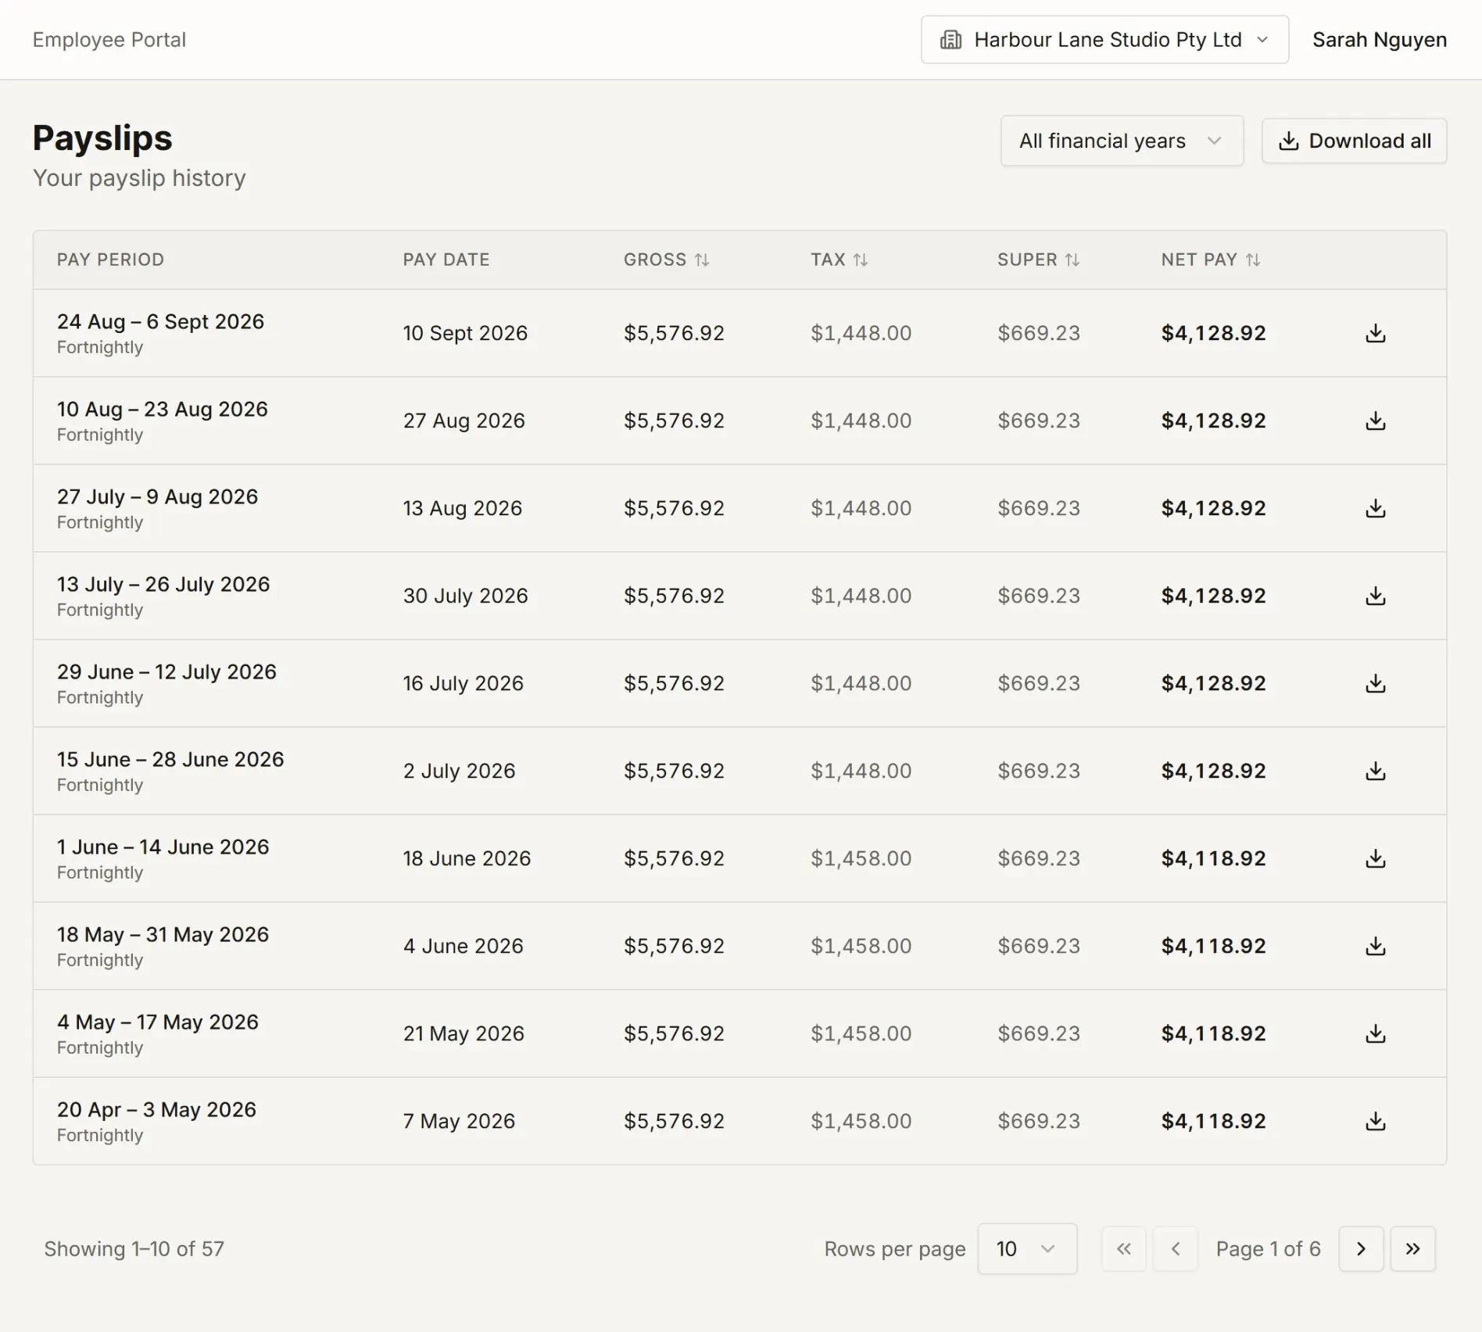
Task: Click the Payslips page heading
Action: [102, 138]
